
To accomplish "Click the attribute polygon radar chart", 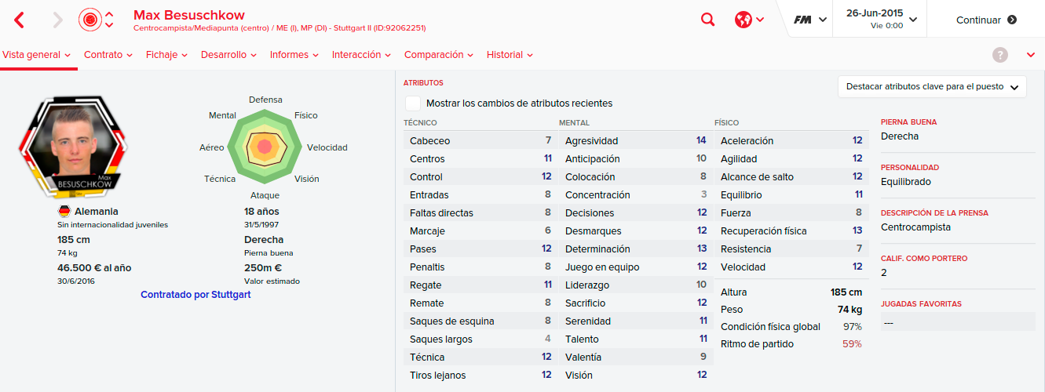I will pyautogui.click(x=265, y=146).
